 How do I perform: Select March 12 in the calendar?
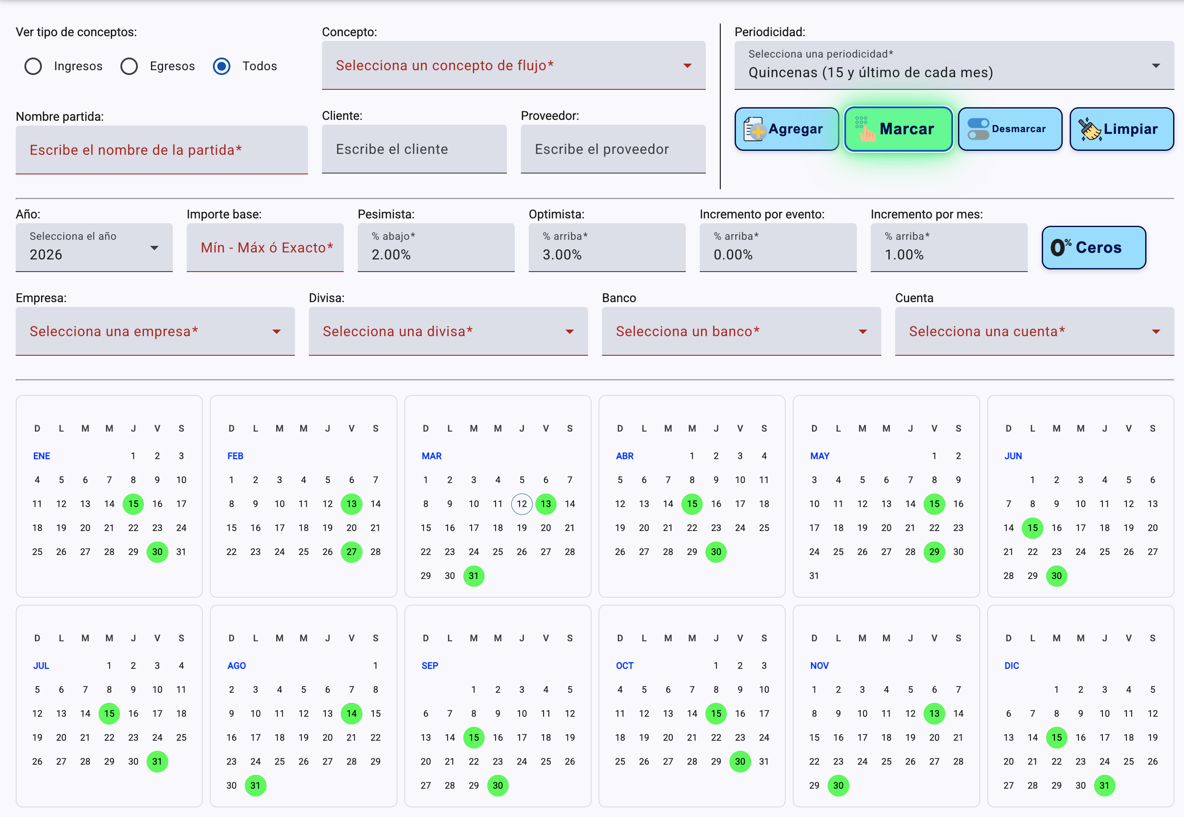(521, 504)
